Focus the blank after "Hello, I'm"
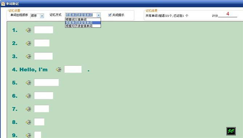The width and height of the screenshot is (243, 138). click(x=73, y=69)
